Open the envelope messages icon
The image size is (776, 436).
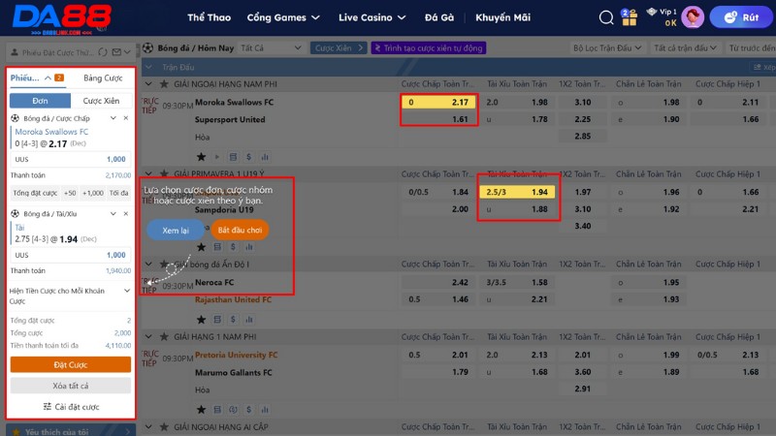point(116,52)
